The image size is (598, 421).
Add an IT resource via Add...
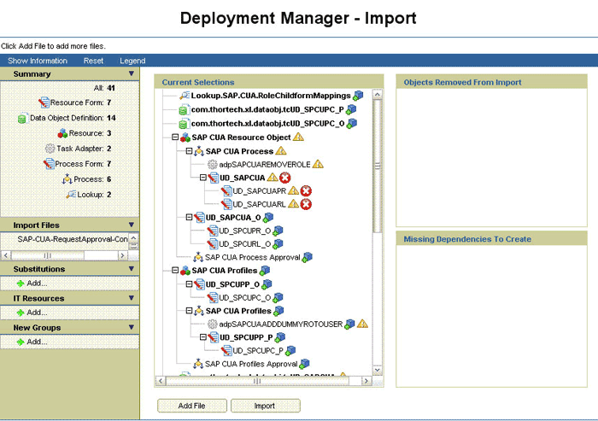point(32,313)
